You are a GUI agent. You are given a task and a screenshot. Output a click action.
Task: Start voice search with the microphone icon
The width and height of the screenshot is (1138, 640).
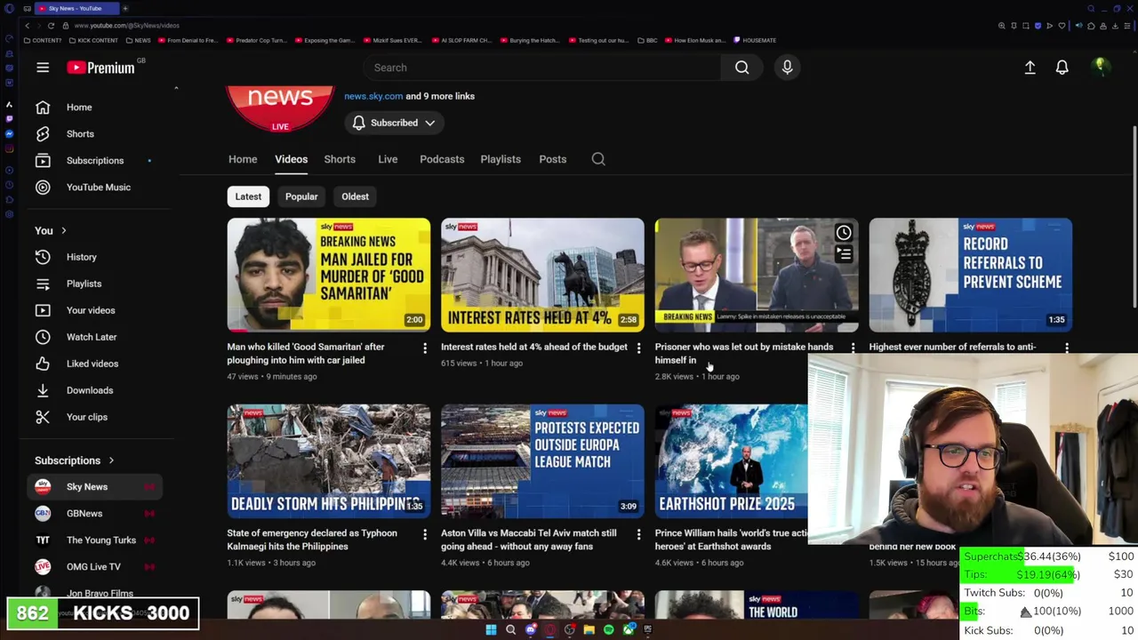coord(787,68)
